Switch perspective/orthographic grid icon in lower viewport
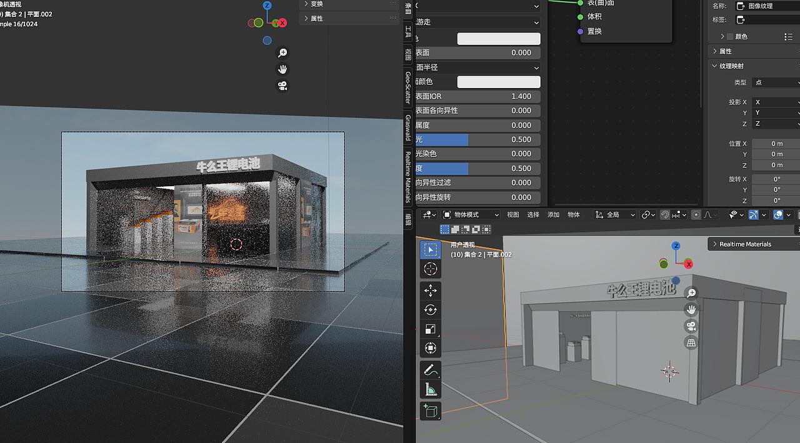800x443 pixels. [x=691, y=343]
